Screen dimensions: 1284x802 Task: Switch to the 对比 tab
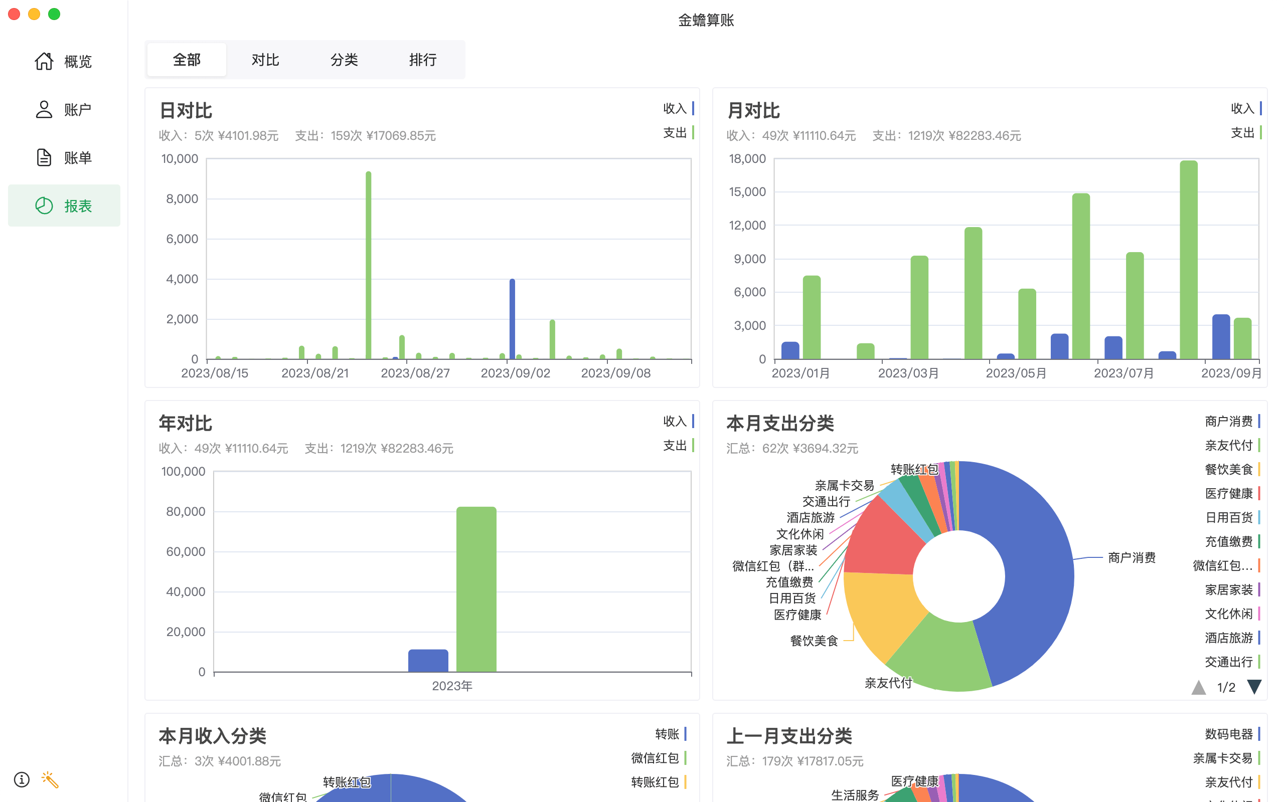(265, 60)
